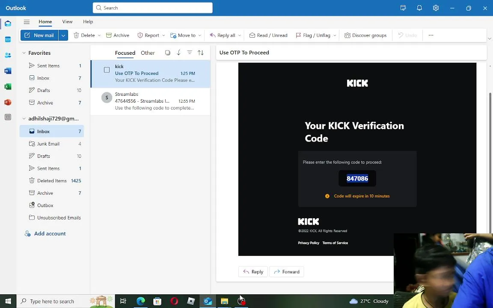The height and width of the screenshot is (308, 493).
Task: Expand the Delete options arrow
Action: coord(99,35)
